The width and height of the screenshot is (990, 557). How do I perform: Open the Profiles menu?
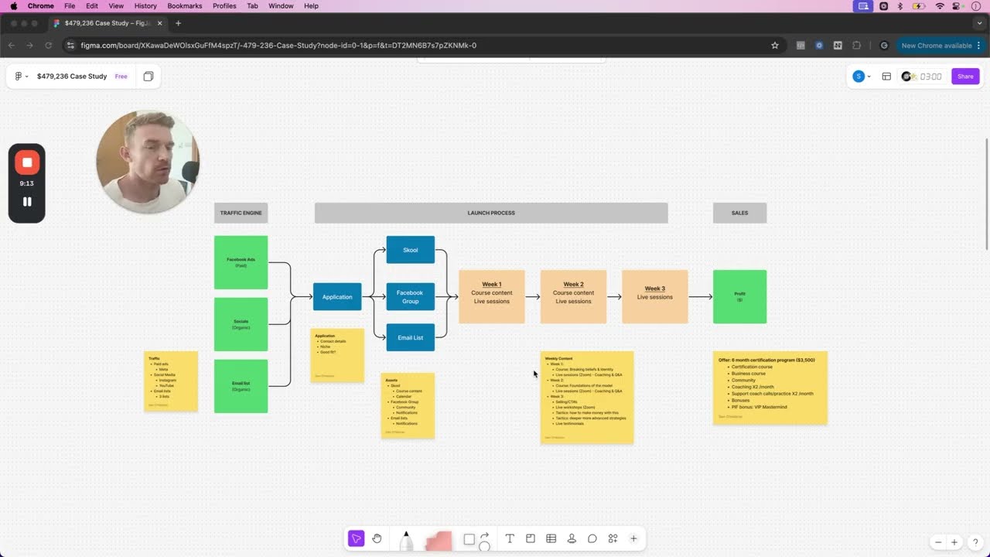tap(224, 6)
